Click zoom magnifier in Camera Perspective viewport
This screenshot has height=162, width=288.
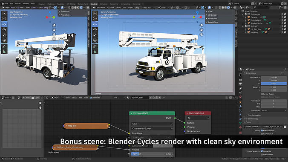[202, 26]
